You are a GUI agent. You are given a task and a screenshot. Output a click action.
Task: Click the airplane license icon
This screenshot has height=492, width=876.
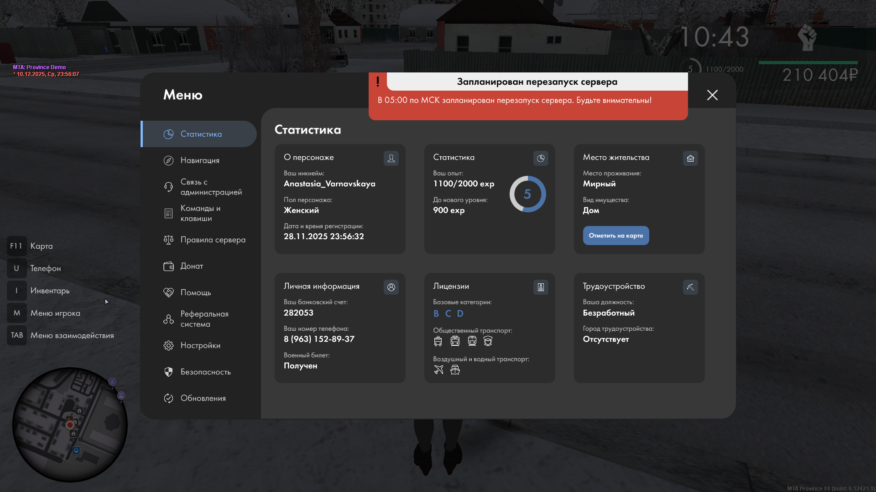point(438,370)
